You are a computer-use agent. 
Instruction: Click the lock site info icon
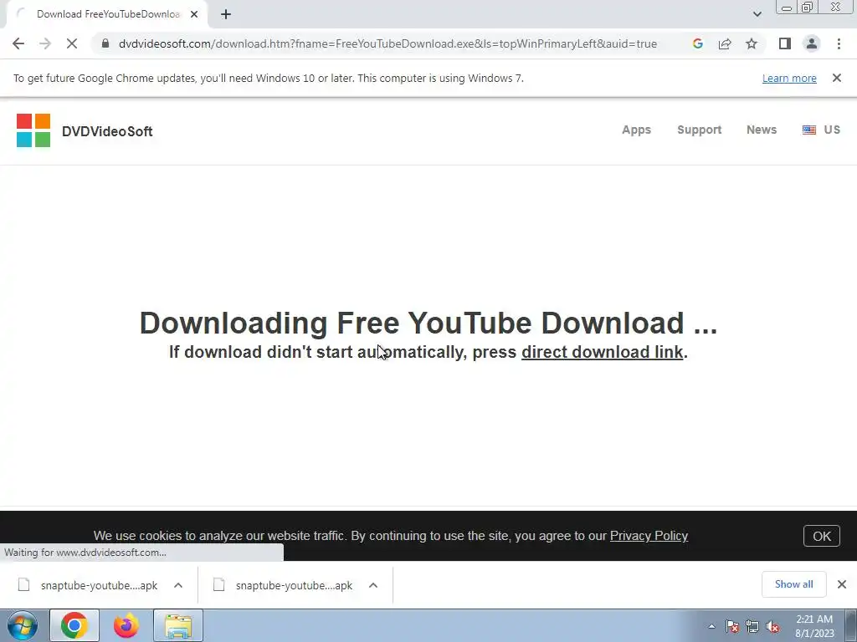click(x=105, y=43)
